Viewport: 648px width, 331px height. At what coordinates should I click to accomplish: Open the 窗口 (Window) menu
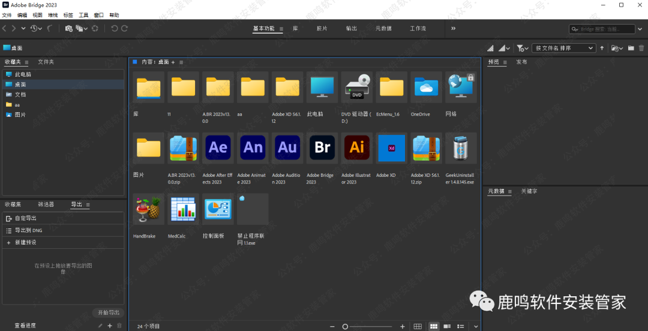[x=98, y=15]
